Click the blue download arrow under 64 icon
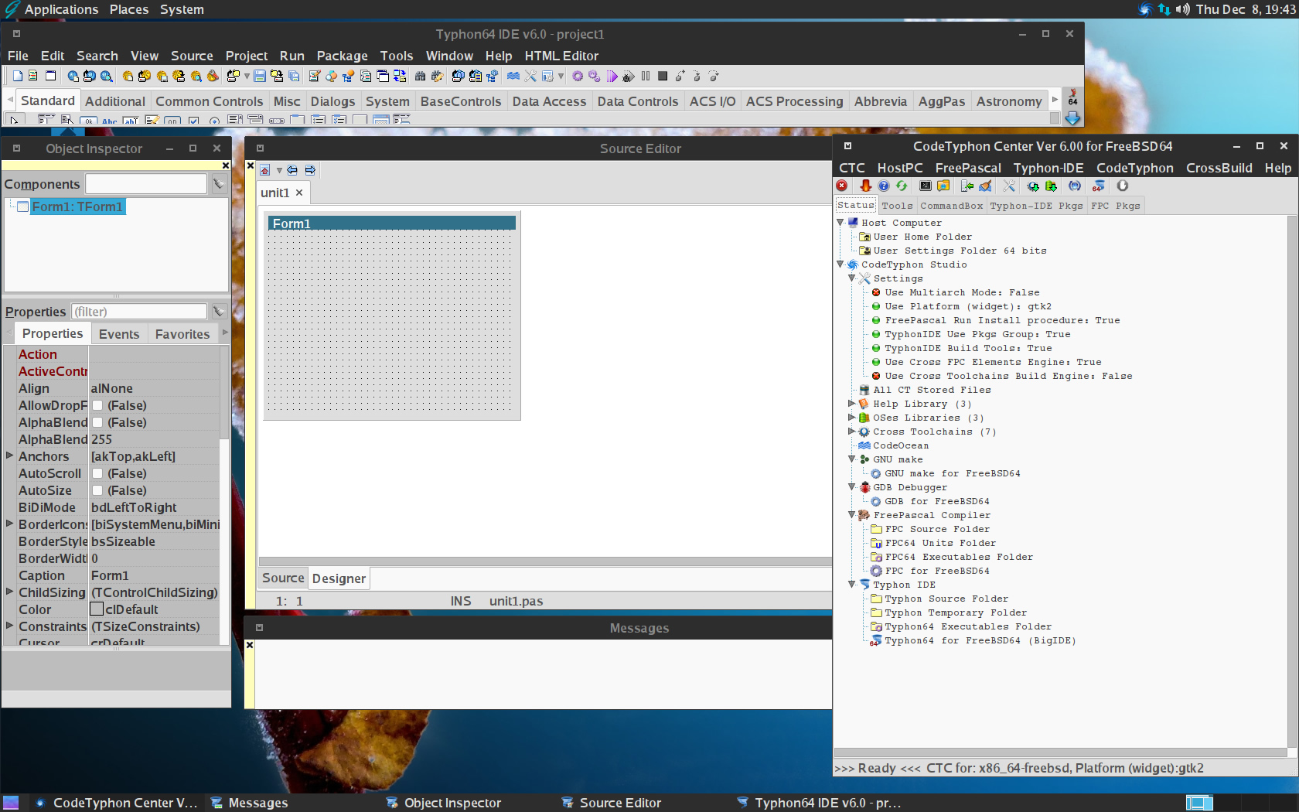 pyautogui.click(x=1072, y=118)
